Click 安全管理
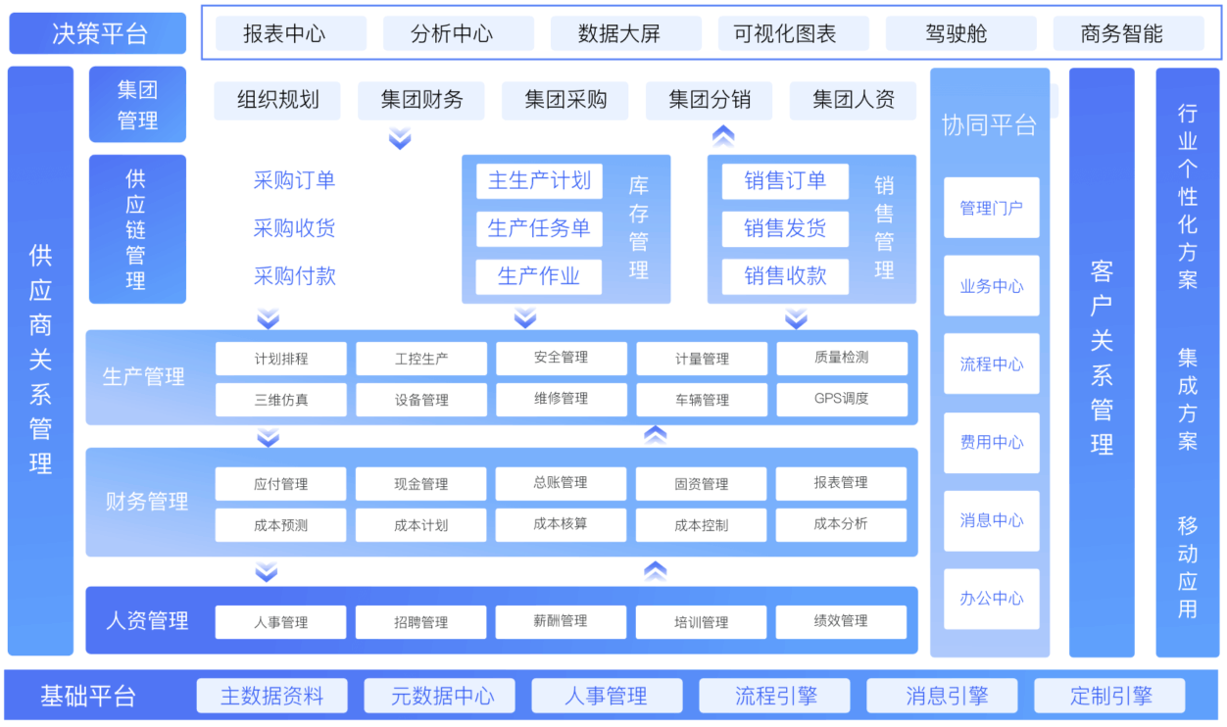Image resolution: width=1227 pixels, height=727 pixels. pos(562,358)
